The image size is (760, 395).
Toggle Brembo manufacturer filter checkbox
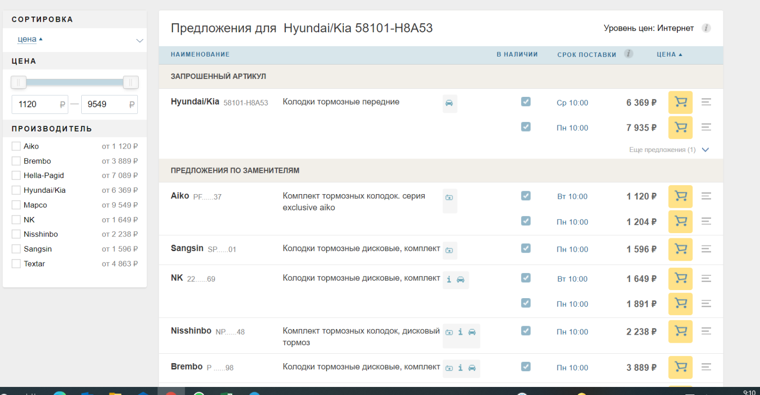pyautogui.click(x=16, y=161)
